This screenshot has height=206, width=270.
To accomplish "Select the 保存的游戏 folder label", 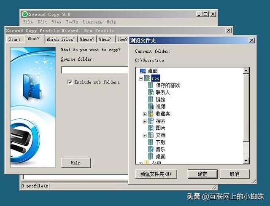I will pos(168,85).
